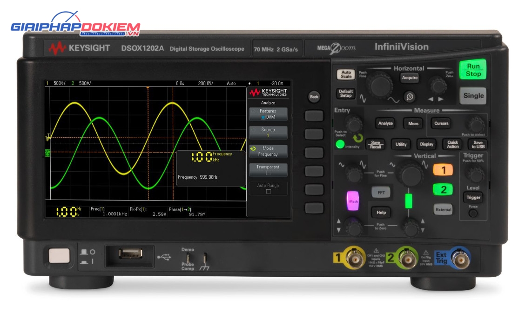Click the Utility key
The width and height of the screenshot is (532, 314).
click(x=401, y=145)
